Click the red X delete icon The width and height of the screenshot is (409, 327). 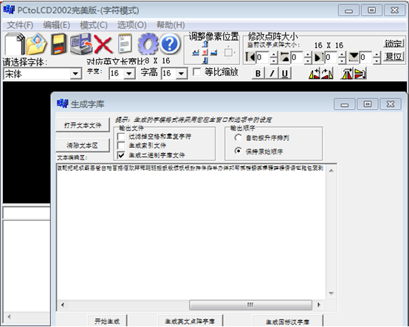point(103,44)
